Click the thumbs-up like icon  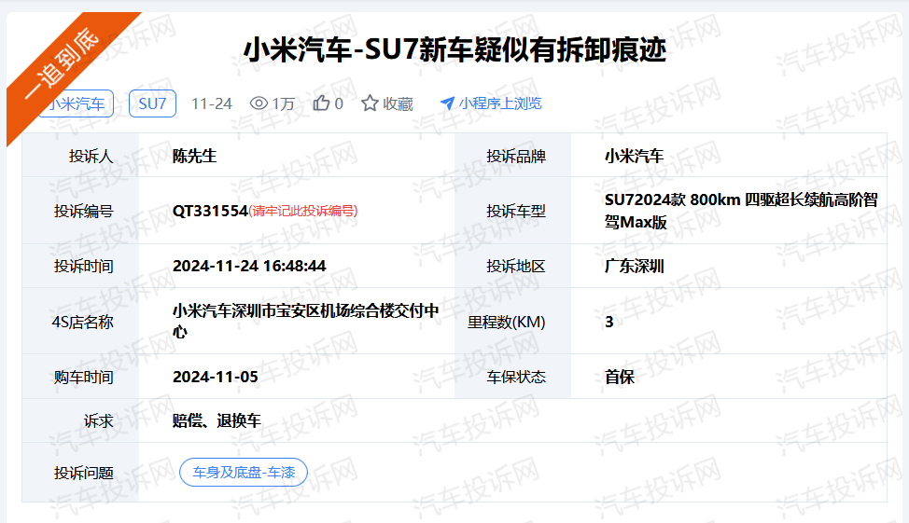click(x=321, y=103)
